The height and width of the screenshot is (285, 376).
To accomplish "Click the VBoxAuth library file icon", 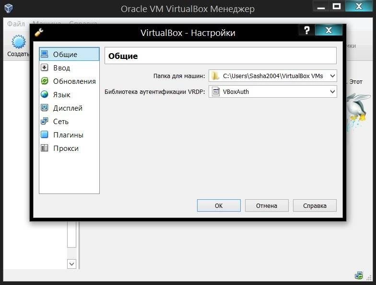I will tap(216, 92).
